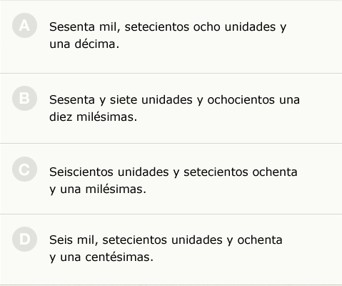The image size is (342, 286).
Task: Choose answer 'Seiscientos unidades y setecientos ochenta'
Action: [x=173, y=172]
